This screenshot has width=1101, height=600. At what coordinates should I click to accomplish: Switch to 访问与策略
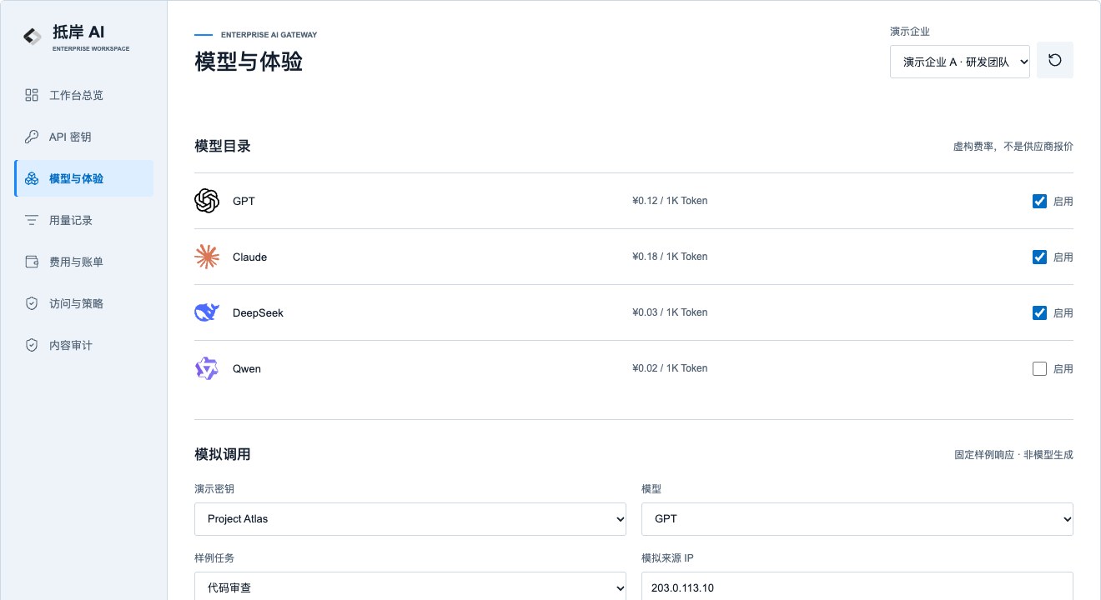click(x=83, y=303)
